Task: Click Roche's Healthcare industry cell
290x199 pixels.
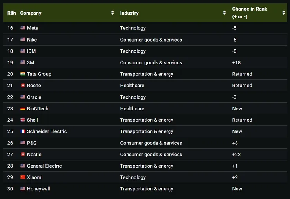Action: point(132,86)
